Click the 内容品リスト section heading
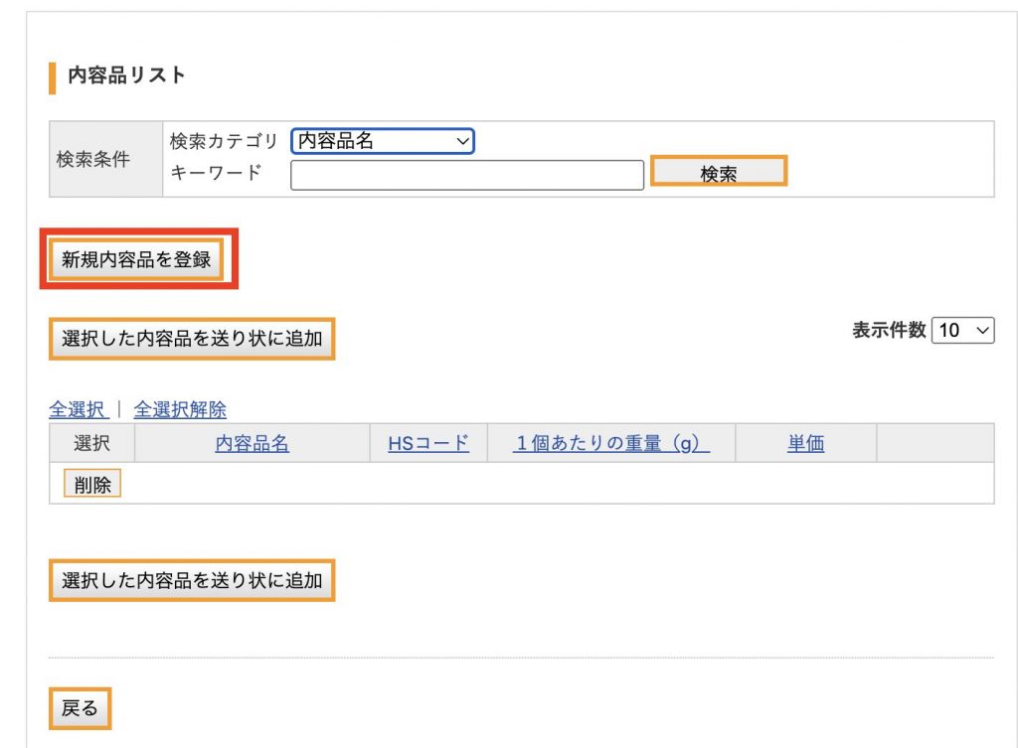Image resolution: width=1018 pixels, height=748 pixels. pyautogui.click(x=126, y=75)
